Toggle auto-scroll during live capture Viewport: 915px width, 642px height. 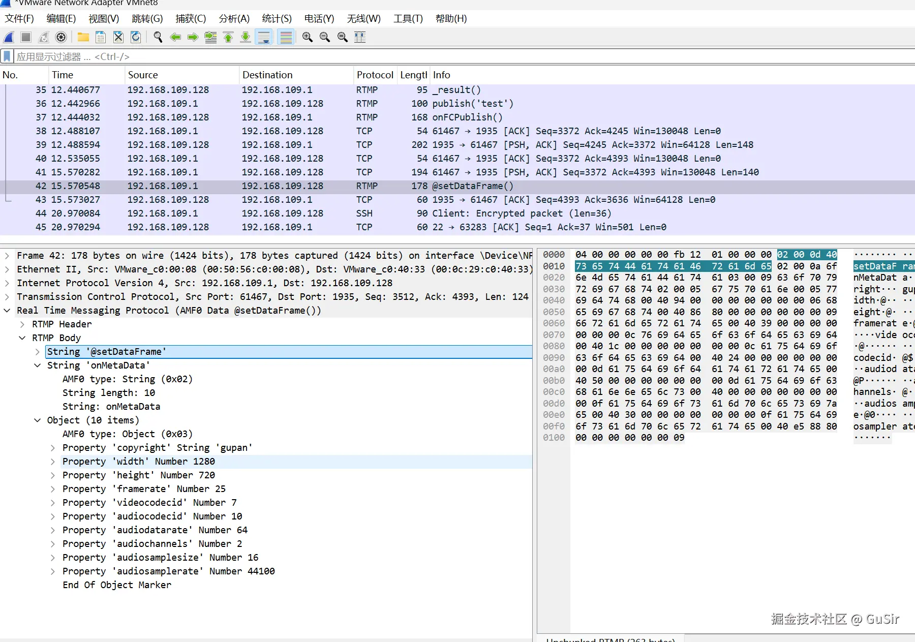(x=264, y=37)
